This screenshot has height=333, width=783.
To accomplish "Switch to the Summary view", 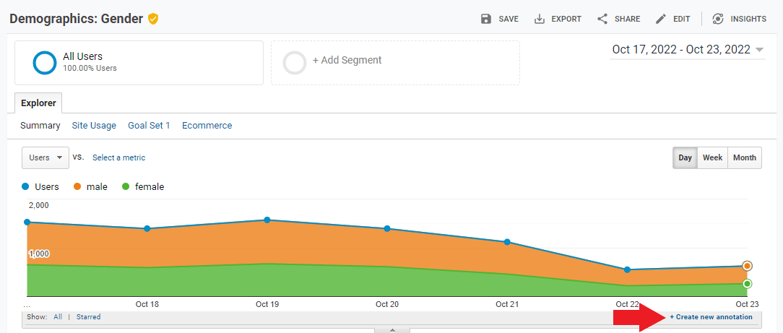I will pos(40,126).
